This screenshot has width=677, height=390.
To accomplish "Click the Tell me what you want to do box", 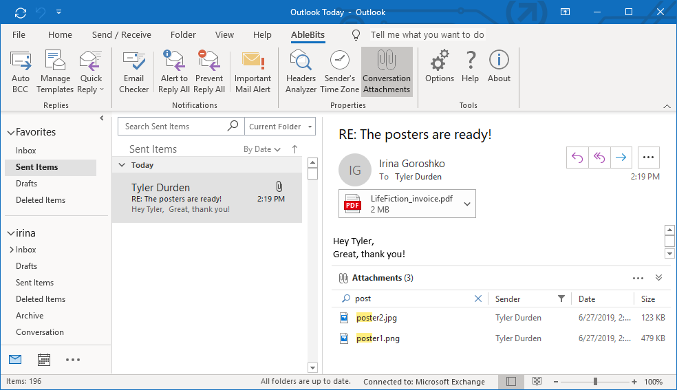I will tap(427, 34).
